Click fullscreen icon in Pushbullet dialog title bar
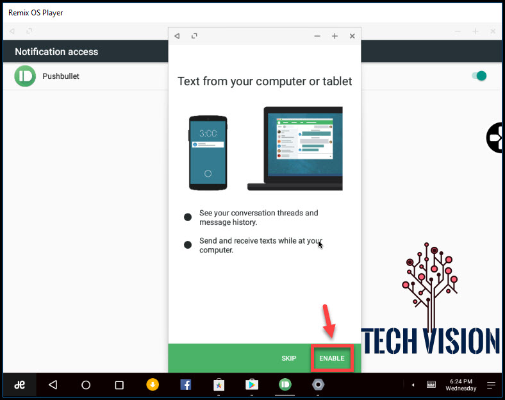This screenshot has height=400, width=505. tap(194, 36)
